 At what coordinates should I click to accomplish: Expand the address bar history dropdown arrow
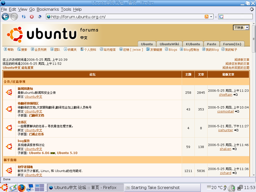click(211, 17)
